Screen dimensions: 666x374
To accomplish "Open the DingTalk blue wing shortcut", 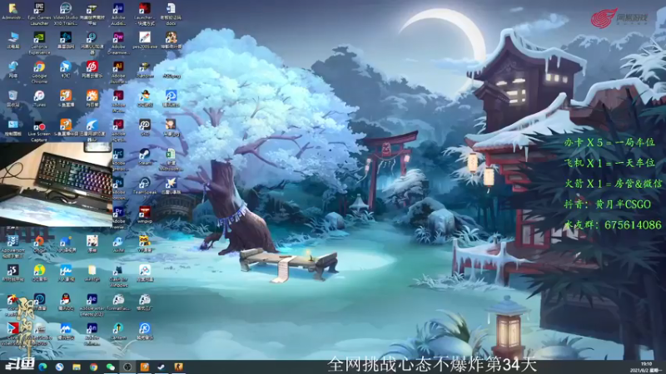I will (66, 70).
